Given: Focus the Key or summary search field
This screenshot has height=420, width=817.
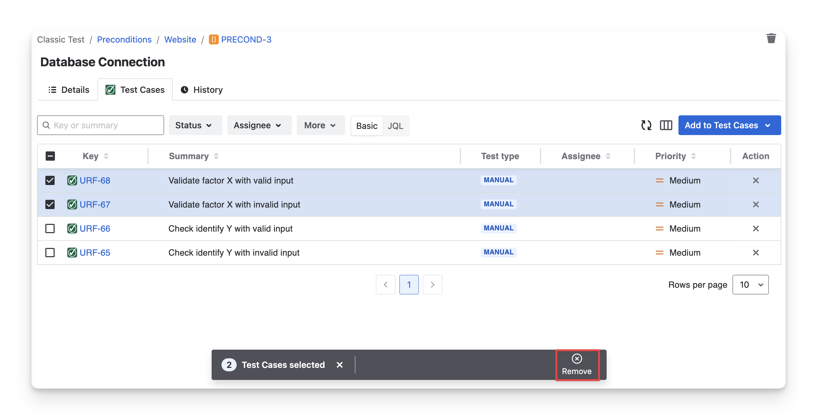Looking at the screenshot, I should tap(105, 125).
